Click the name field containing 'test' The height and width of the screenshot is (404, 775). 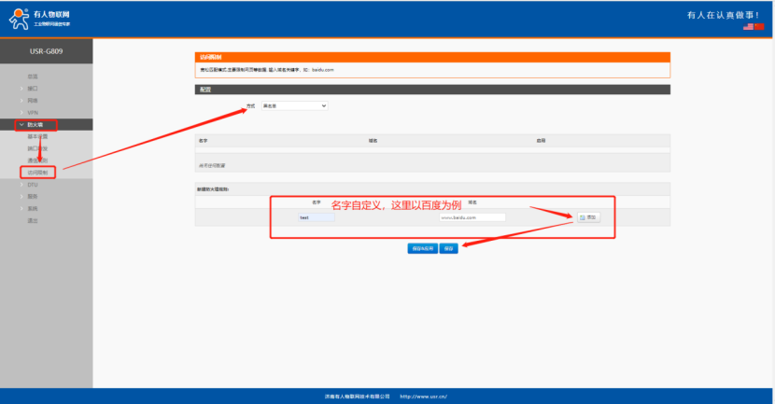pos(315,217)
